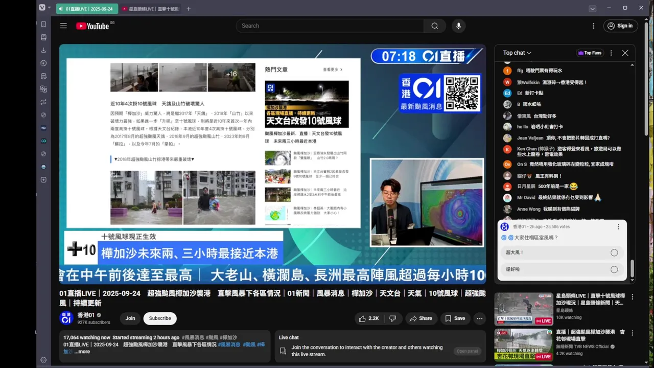The height and width of the screenshot is (368, 654).
Task: Open more actions menu beside Save
Action: point(479,318)
